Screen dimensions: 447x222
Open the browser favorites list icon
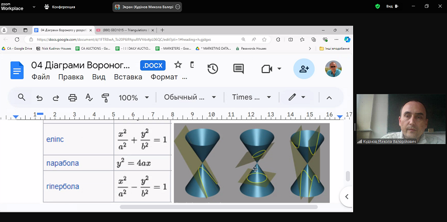pyautogui.click(x=302, y=39)
